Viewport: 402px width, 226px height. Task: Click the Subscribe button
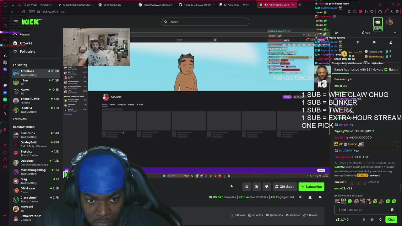311,187
